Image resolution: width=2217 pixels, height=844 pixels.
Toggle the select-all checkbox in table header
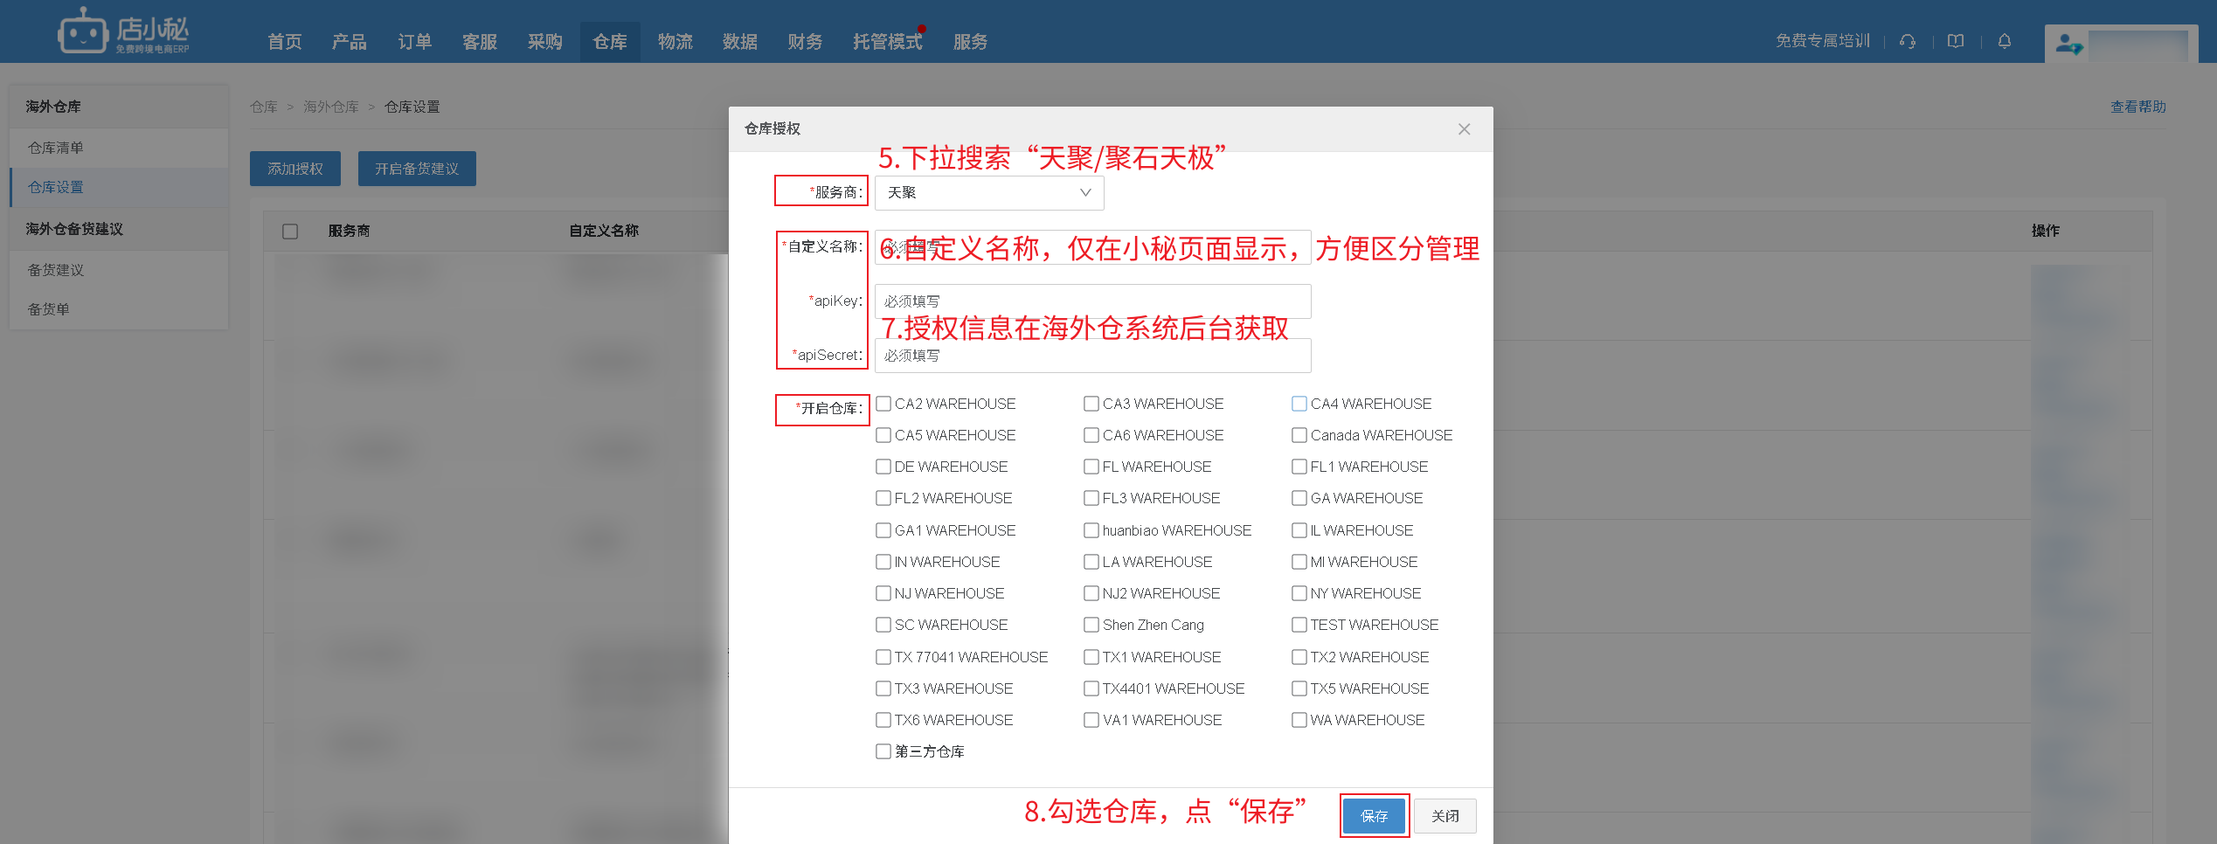290,232
